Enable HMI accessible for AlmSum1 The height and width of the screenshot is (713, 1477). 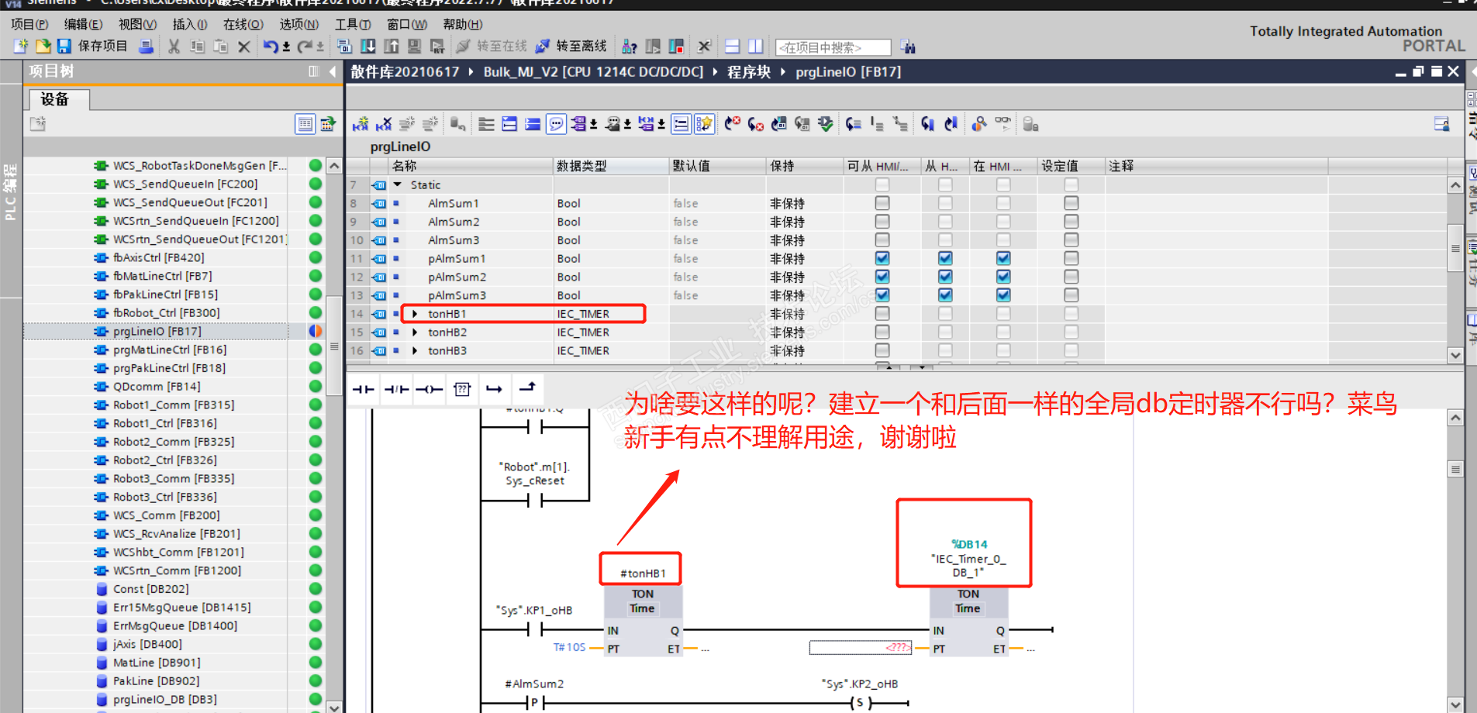click(x=882, y=203)
